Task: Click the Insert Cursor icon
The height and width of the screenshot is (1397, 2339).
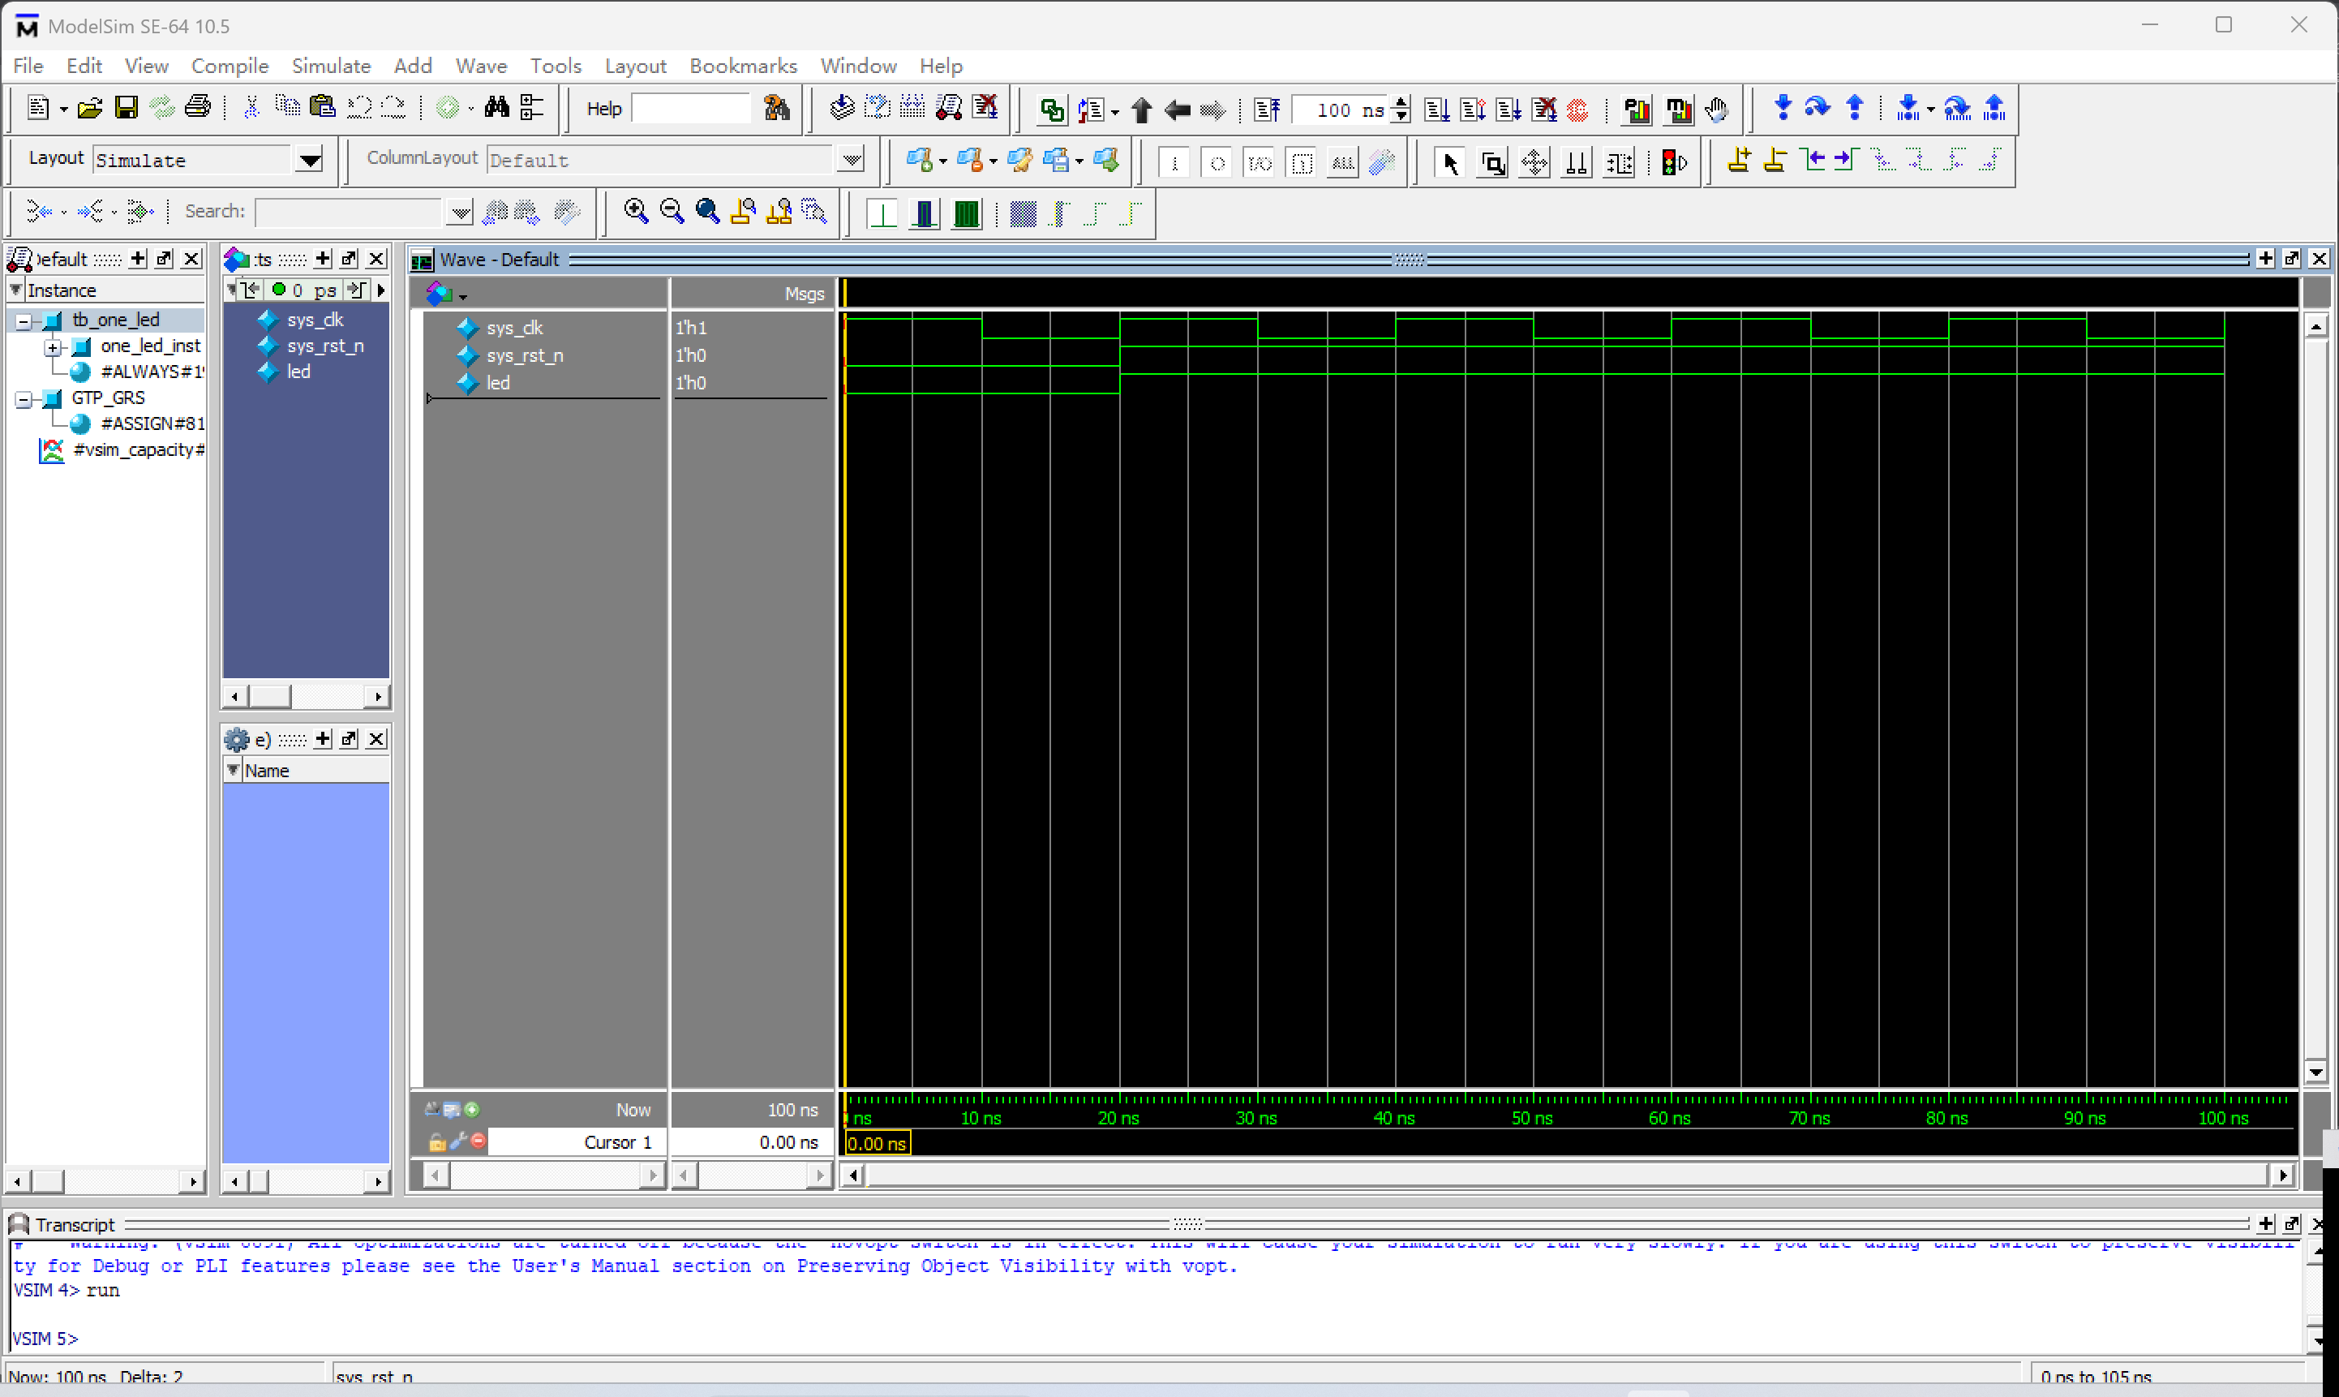Action: [1739, 161]
